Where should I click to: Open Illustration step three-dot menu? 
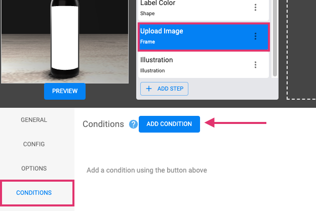255,65
